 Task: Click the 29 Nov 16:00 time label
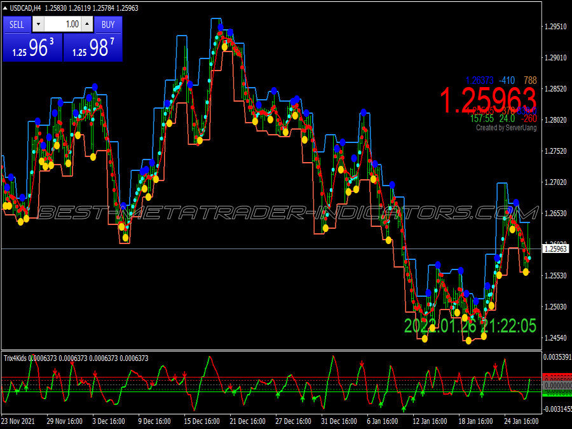pos(65,421)
